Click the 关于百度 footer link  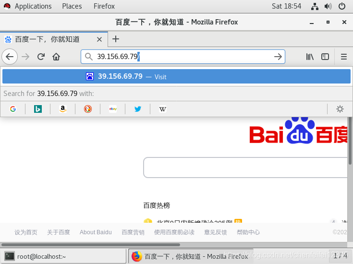[x=59, y=232]
